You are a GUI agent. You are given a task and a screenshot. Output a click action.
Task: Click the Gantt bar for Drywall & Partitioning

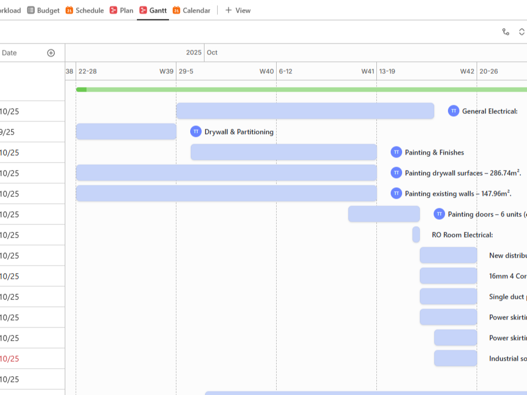pyautogui.click(x=126, y=132)
